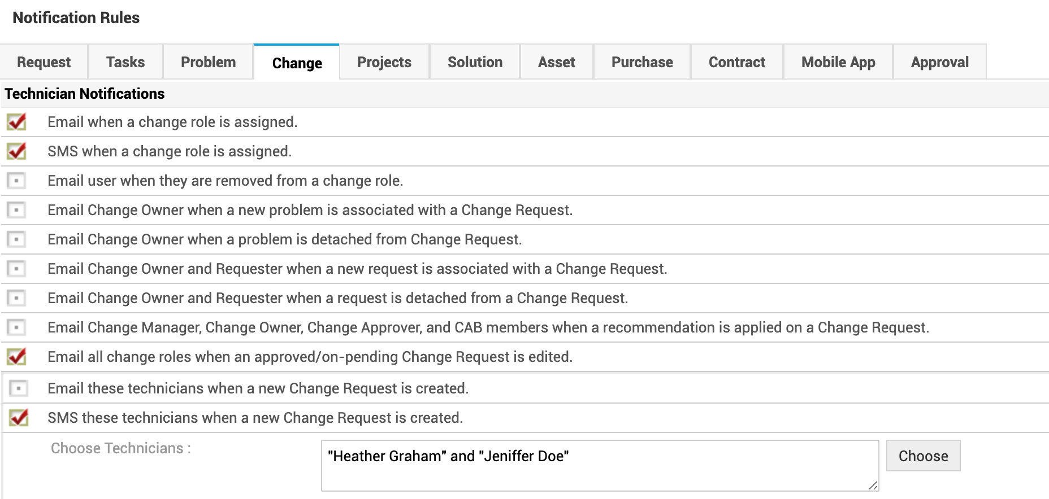This screenshot has width=1049, height=499.
Task: Enable email when request is detached
Action: pyautogui.click(x=16, y=298)
